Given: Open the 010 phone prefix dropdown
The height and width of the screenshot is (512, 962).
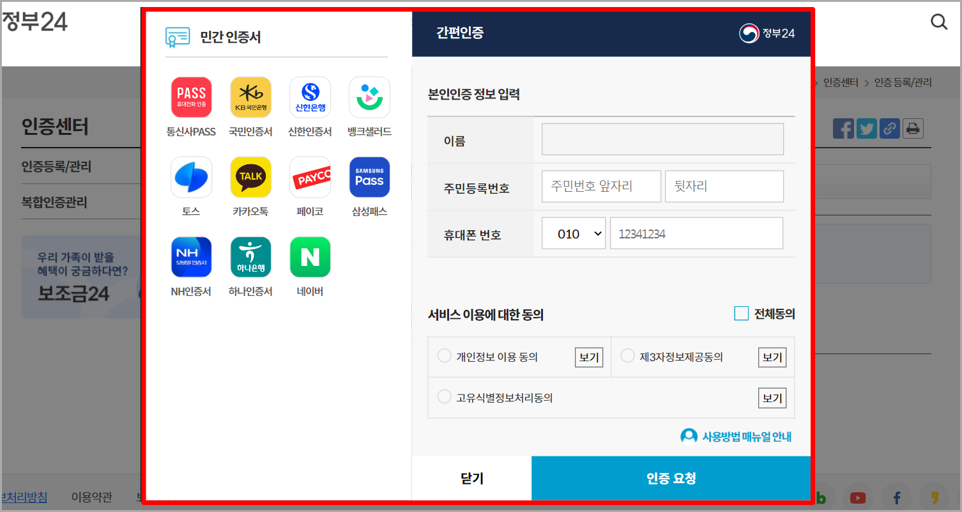Looking at the screenshot, I should [x=573, y=233].
